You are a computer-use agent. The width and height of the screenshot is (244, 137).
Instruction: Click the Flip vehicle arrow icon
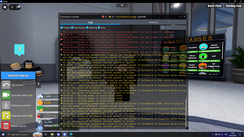pos(6,85)
